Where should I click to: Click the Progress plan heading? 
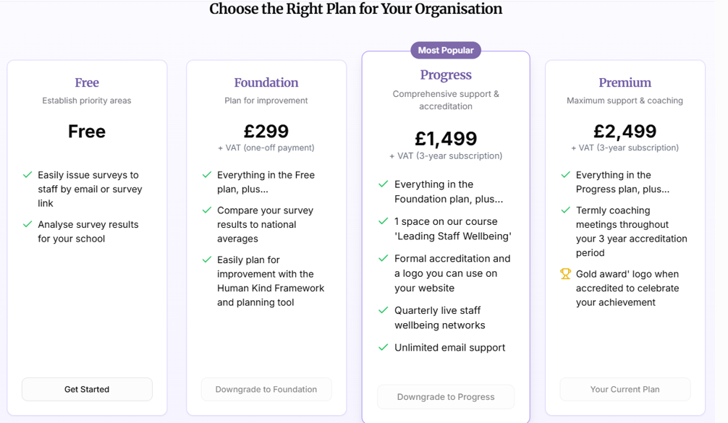point(446,74)
